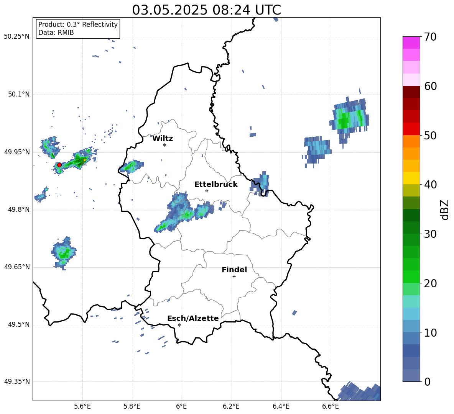Viewport: 454px width, 414px height.
Task: Click the Product: 0.3° Reflectivity text
Action: [78, 25]
